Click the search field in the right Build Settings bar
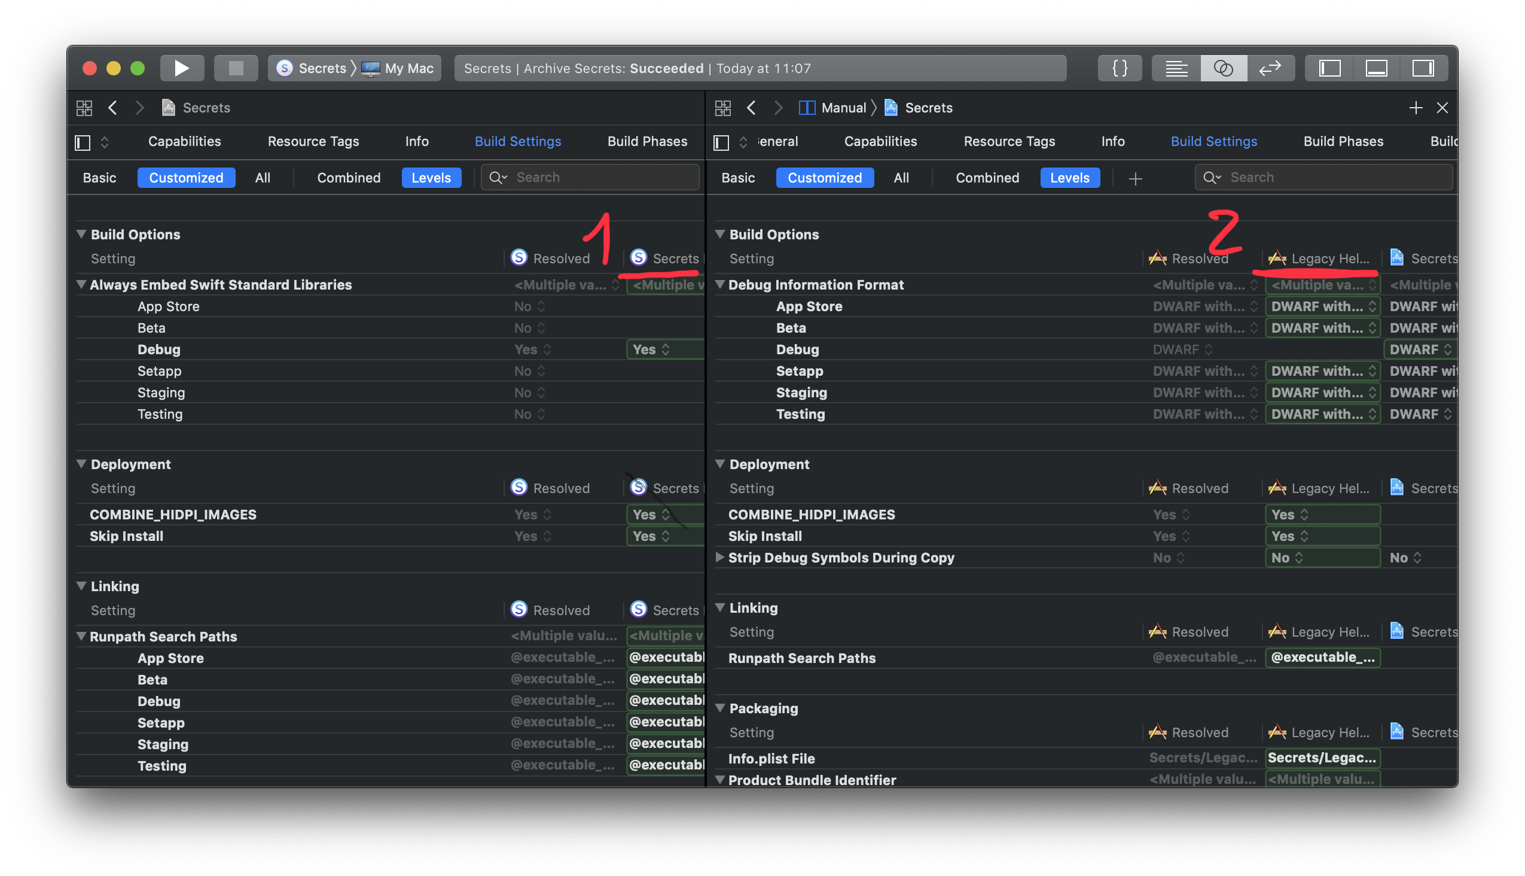 [1323, 177]
